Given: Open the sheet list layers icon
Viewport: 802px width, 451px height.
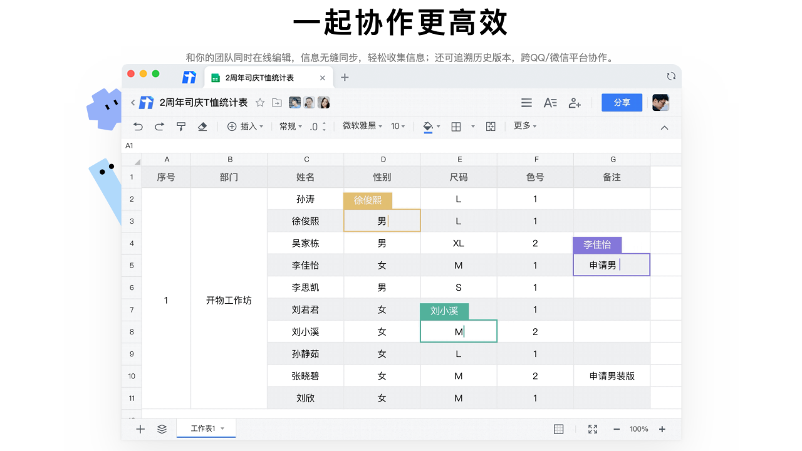Looking at the screenshot, I should click(162, 429).
